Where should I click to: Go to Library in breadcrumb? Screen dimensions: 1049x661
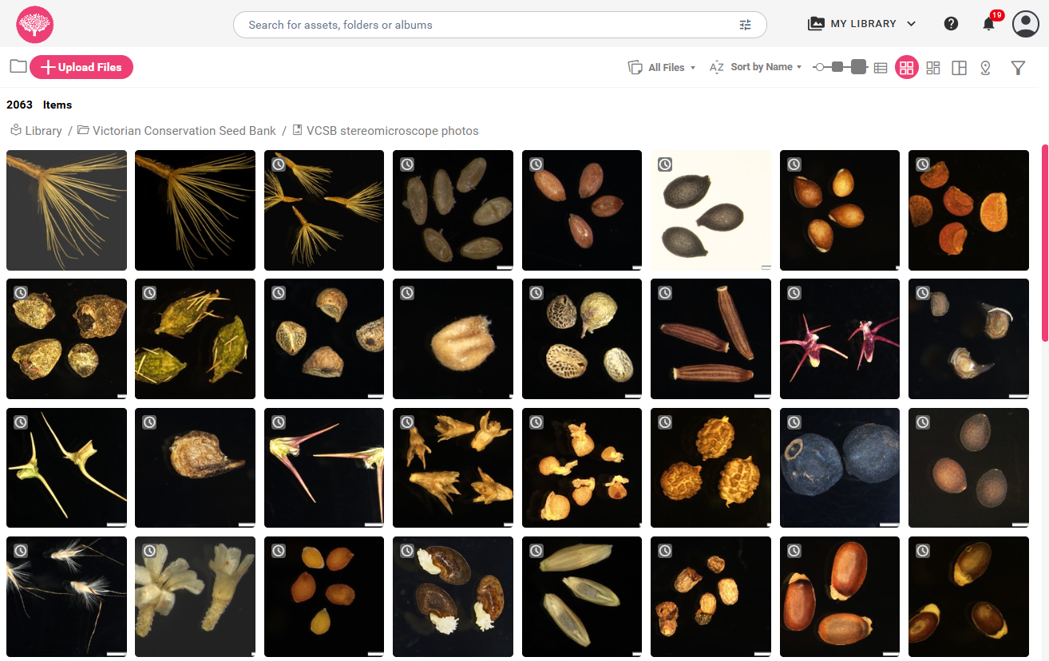pos(43,131)
